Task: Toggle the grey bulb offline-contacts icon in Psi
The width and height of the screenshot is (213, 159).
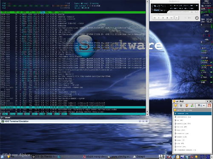Action: 181,106
